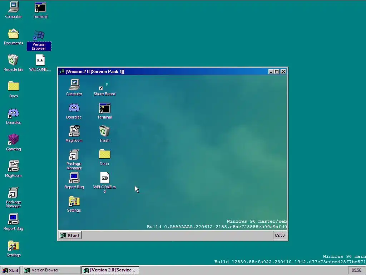Viewport: 366px width, 275px height.
Task: Open the Docs folder on the outer desktop
Action: pos(14,89)
